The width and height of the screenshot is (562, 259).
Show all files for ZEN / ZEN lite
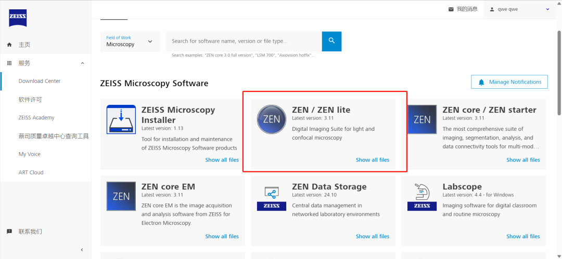[373, 160]
